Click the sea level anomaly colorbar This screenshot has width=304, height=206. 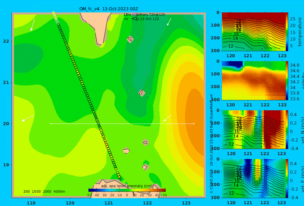pyautogui.click(x=127, y=190)
